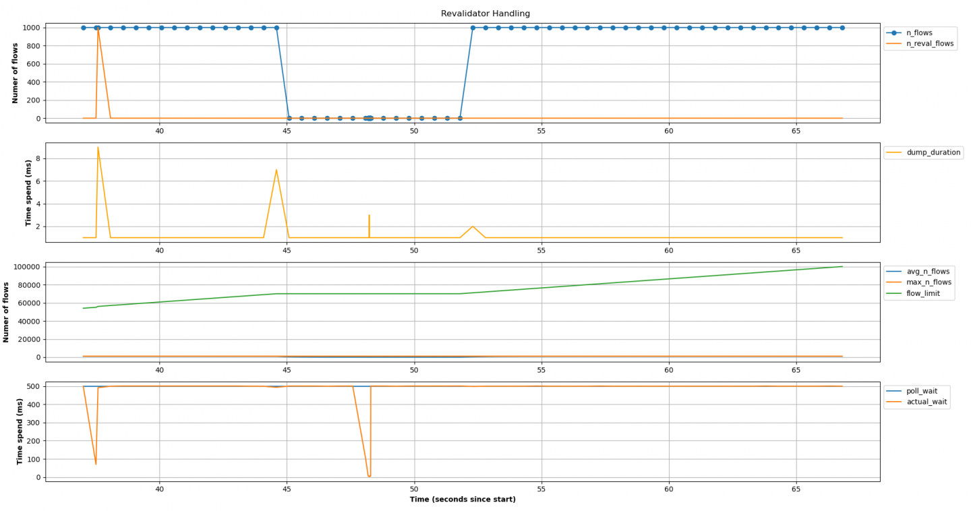This screenshot has height=511, width=971.
Task: Click the 80000 y-axis tick label
Action: pos(30,285)
